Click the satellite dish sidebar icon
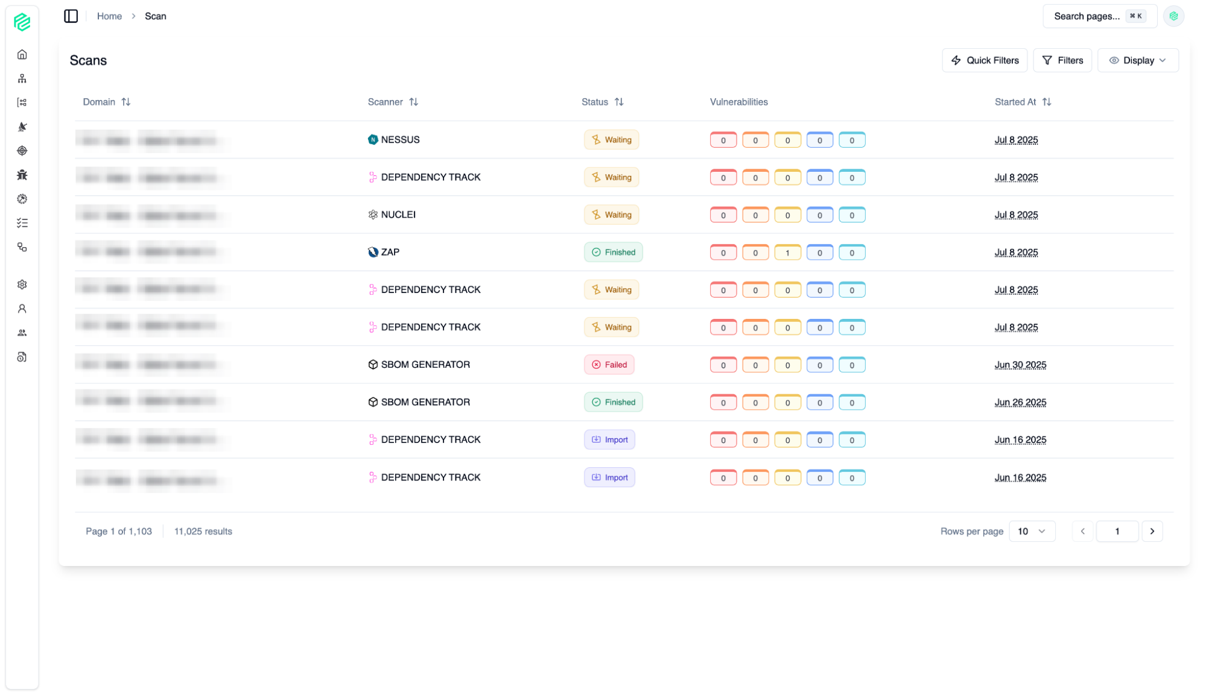 point(22,127)
